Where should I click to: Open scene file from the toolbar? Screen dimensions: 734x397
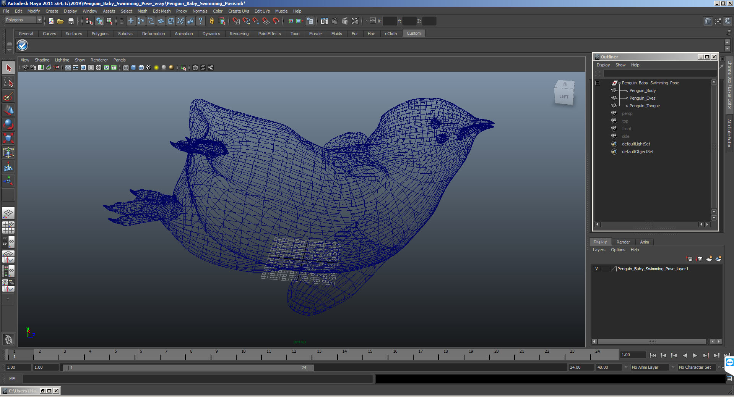pyautogui.click(x=60, y=21)
